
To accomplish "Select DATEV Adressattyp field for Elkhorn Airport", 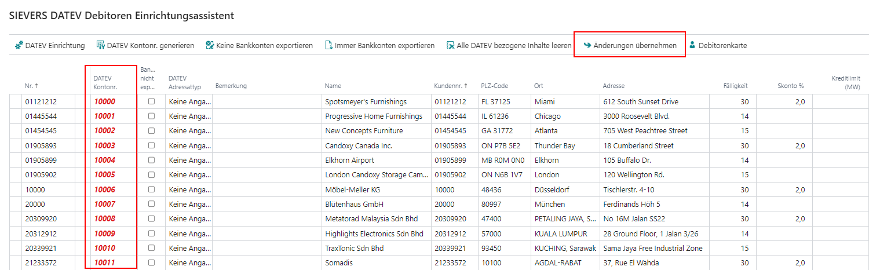I will point(189,160).
